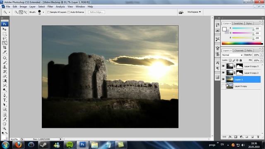Viewport: 265px width, 149px height.
Task: Open status bar document info arrow
Action: (60, 139)
